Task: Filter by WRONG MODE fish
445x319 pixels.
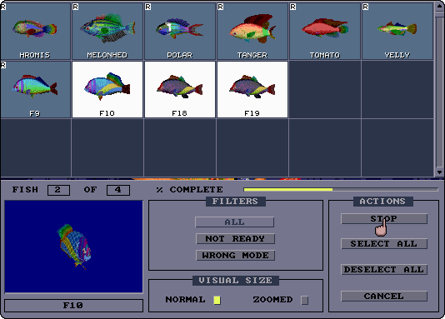Action: (235, 255)
